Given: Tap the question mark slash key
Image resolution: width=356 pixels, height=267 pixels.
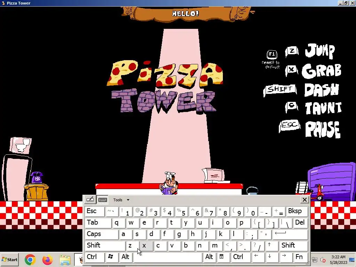Looking at the screenshot, I should [x=258, y=246].
